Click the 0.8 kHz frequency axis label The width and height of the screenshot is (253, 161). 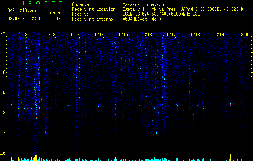(3, 113)
